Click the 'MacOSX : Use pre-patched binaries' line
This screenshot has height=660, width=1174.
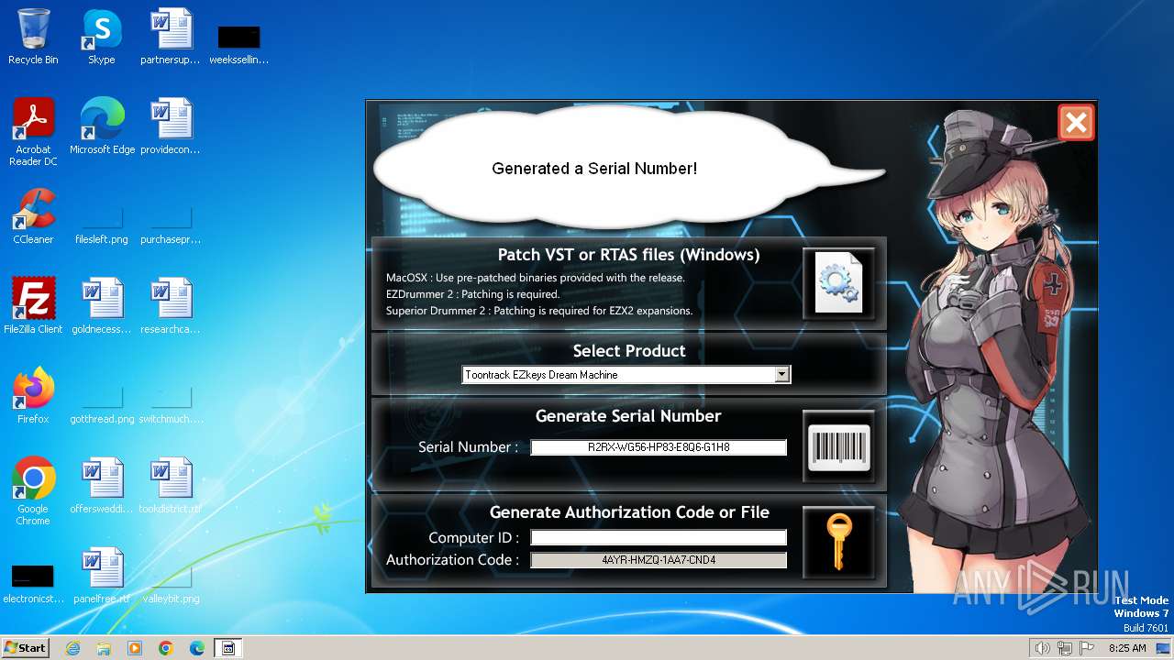[535, 278]
